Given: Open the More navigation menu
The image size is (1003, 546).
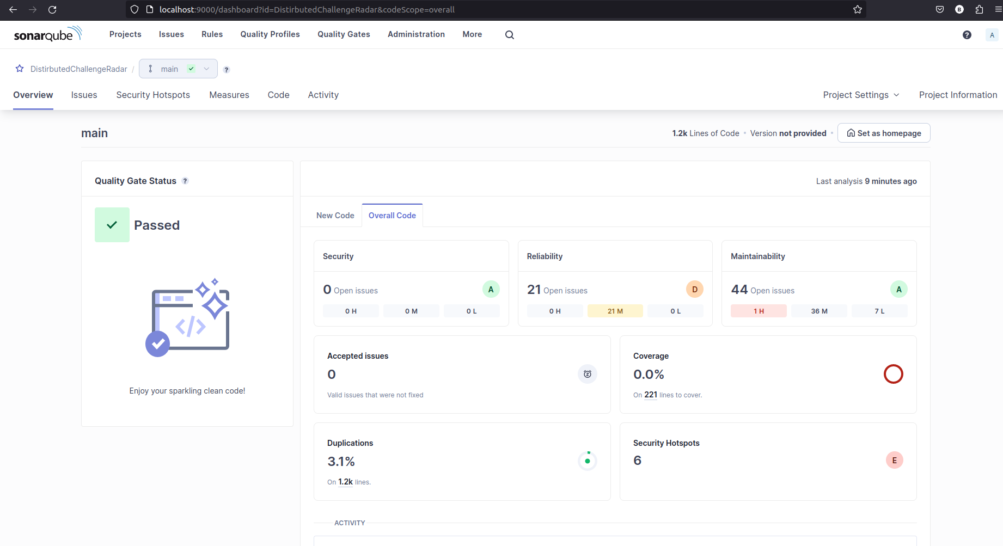Looking at the screenshot, I should tap(472, 34).
